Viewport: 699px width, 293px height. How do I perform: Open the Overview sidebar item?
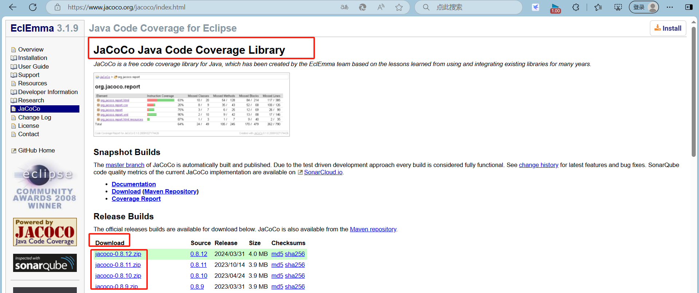coord(31,49)
